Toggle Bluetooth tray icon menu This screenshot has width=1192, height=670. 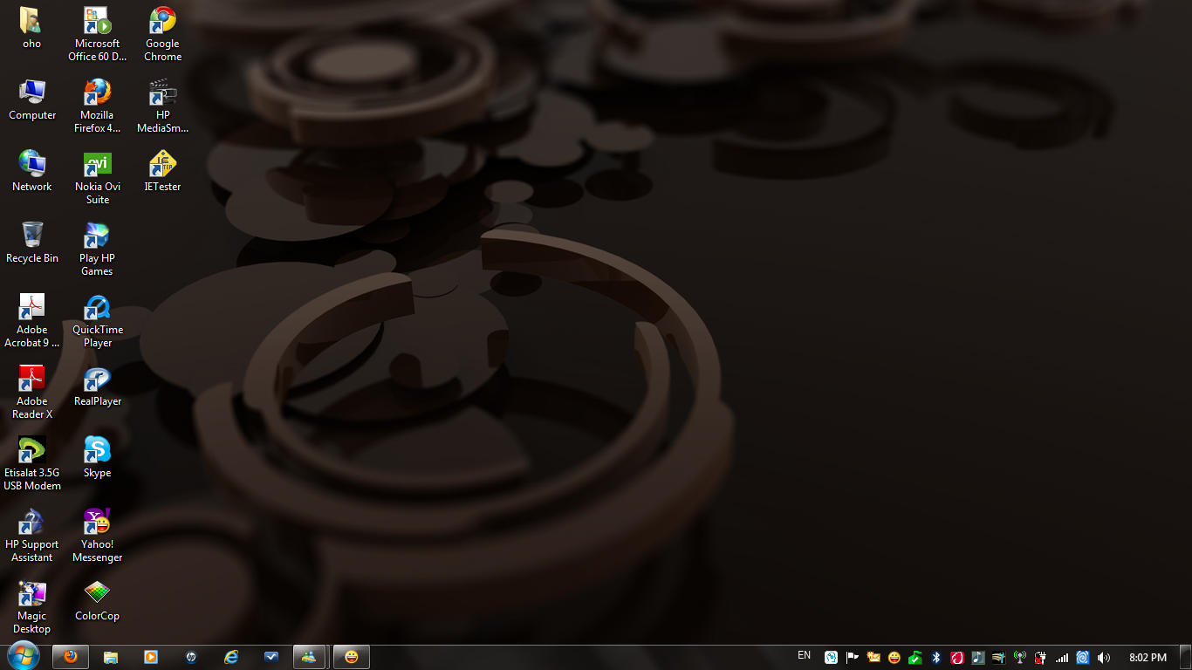point(935,658)
